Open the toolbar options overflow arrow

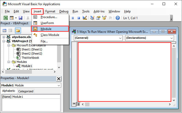(x=171, y=18)
